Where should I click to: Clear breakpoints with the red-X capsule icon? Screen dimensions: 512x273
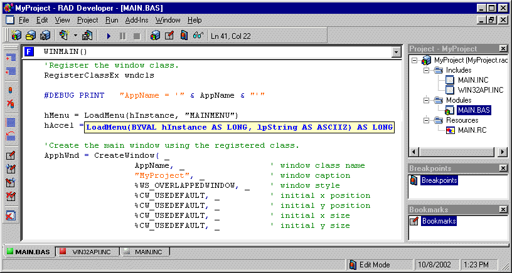tap(11, 104)
